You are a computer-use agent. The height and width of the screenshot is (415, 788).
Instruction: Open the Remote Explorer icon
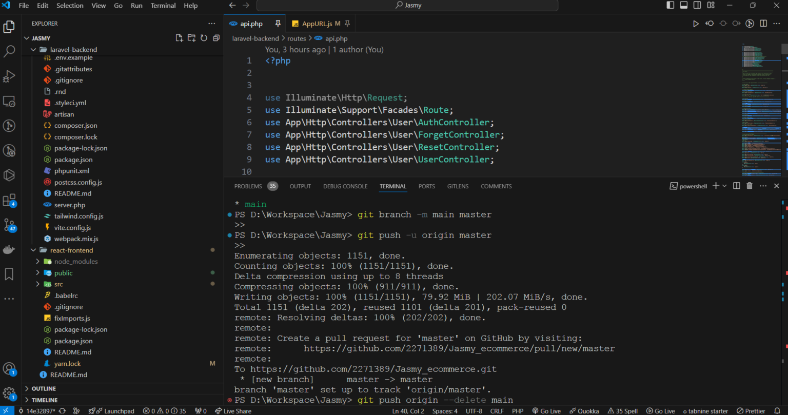click(x=9, y=102)
